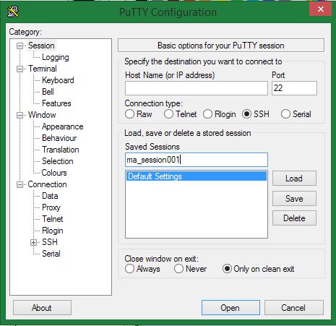
Task: Open the Data category
Action: point(50,196)
